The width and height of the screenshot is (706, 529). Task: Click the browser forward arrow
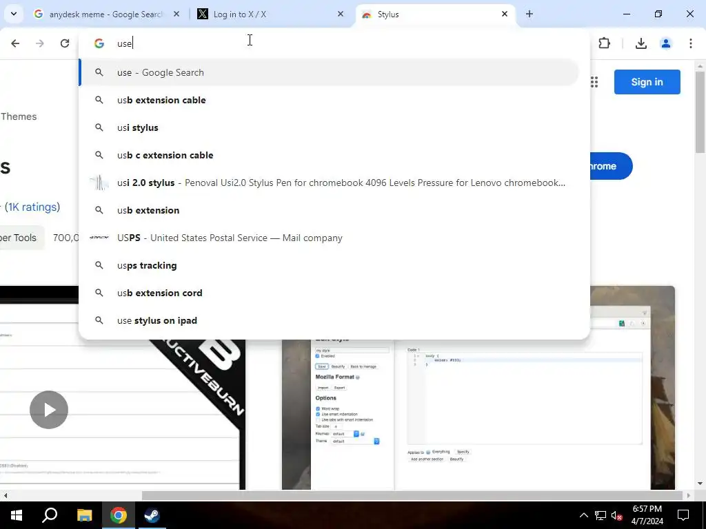pyautogui.click(x=40, y=43)
